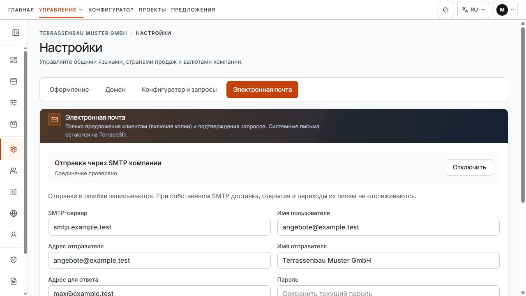Select the sliders icon directly above the globe icon

click(14, 192)
